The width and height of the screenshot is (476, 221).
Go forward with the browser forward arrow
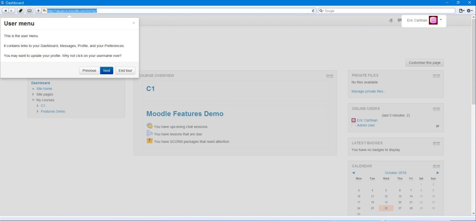[12, 11]
